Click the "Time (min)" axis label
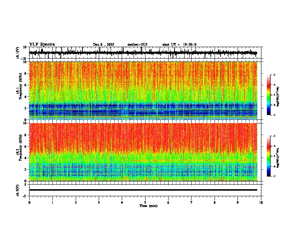The height and width of the screenshot is (227, 294). coord(148,206)
